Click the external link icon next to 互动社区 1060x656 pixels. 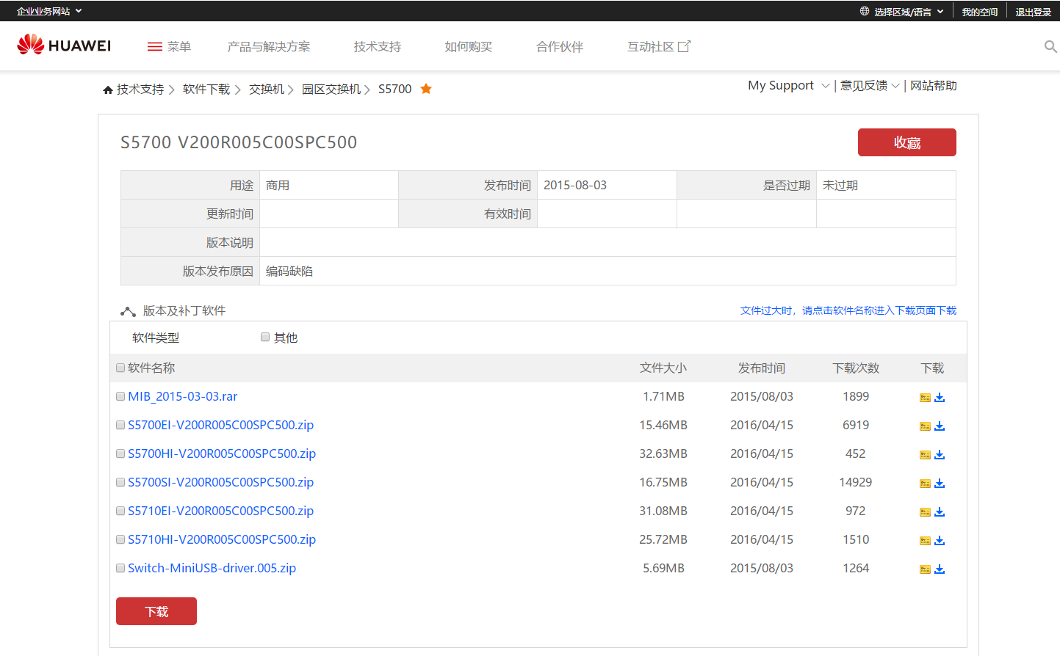[684, 46]
